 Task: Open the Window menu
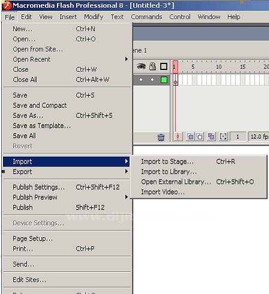click(x=209, y=17)
